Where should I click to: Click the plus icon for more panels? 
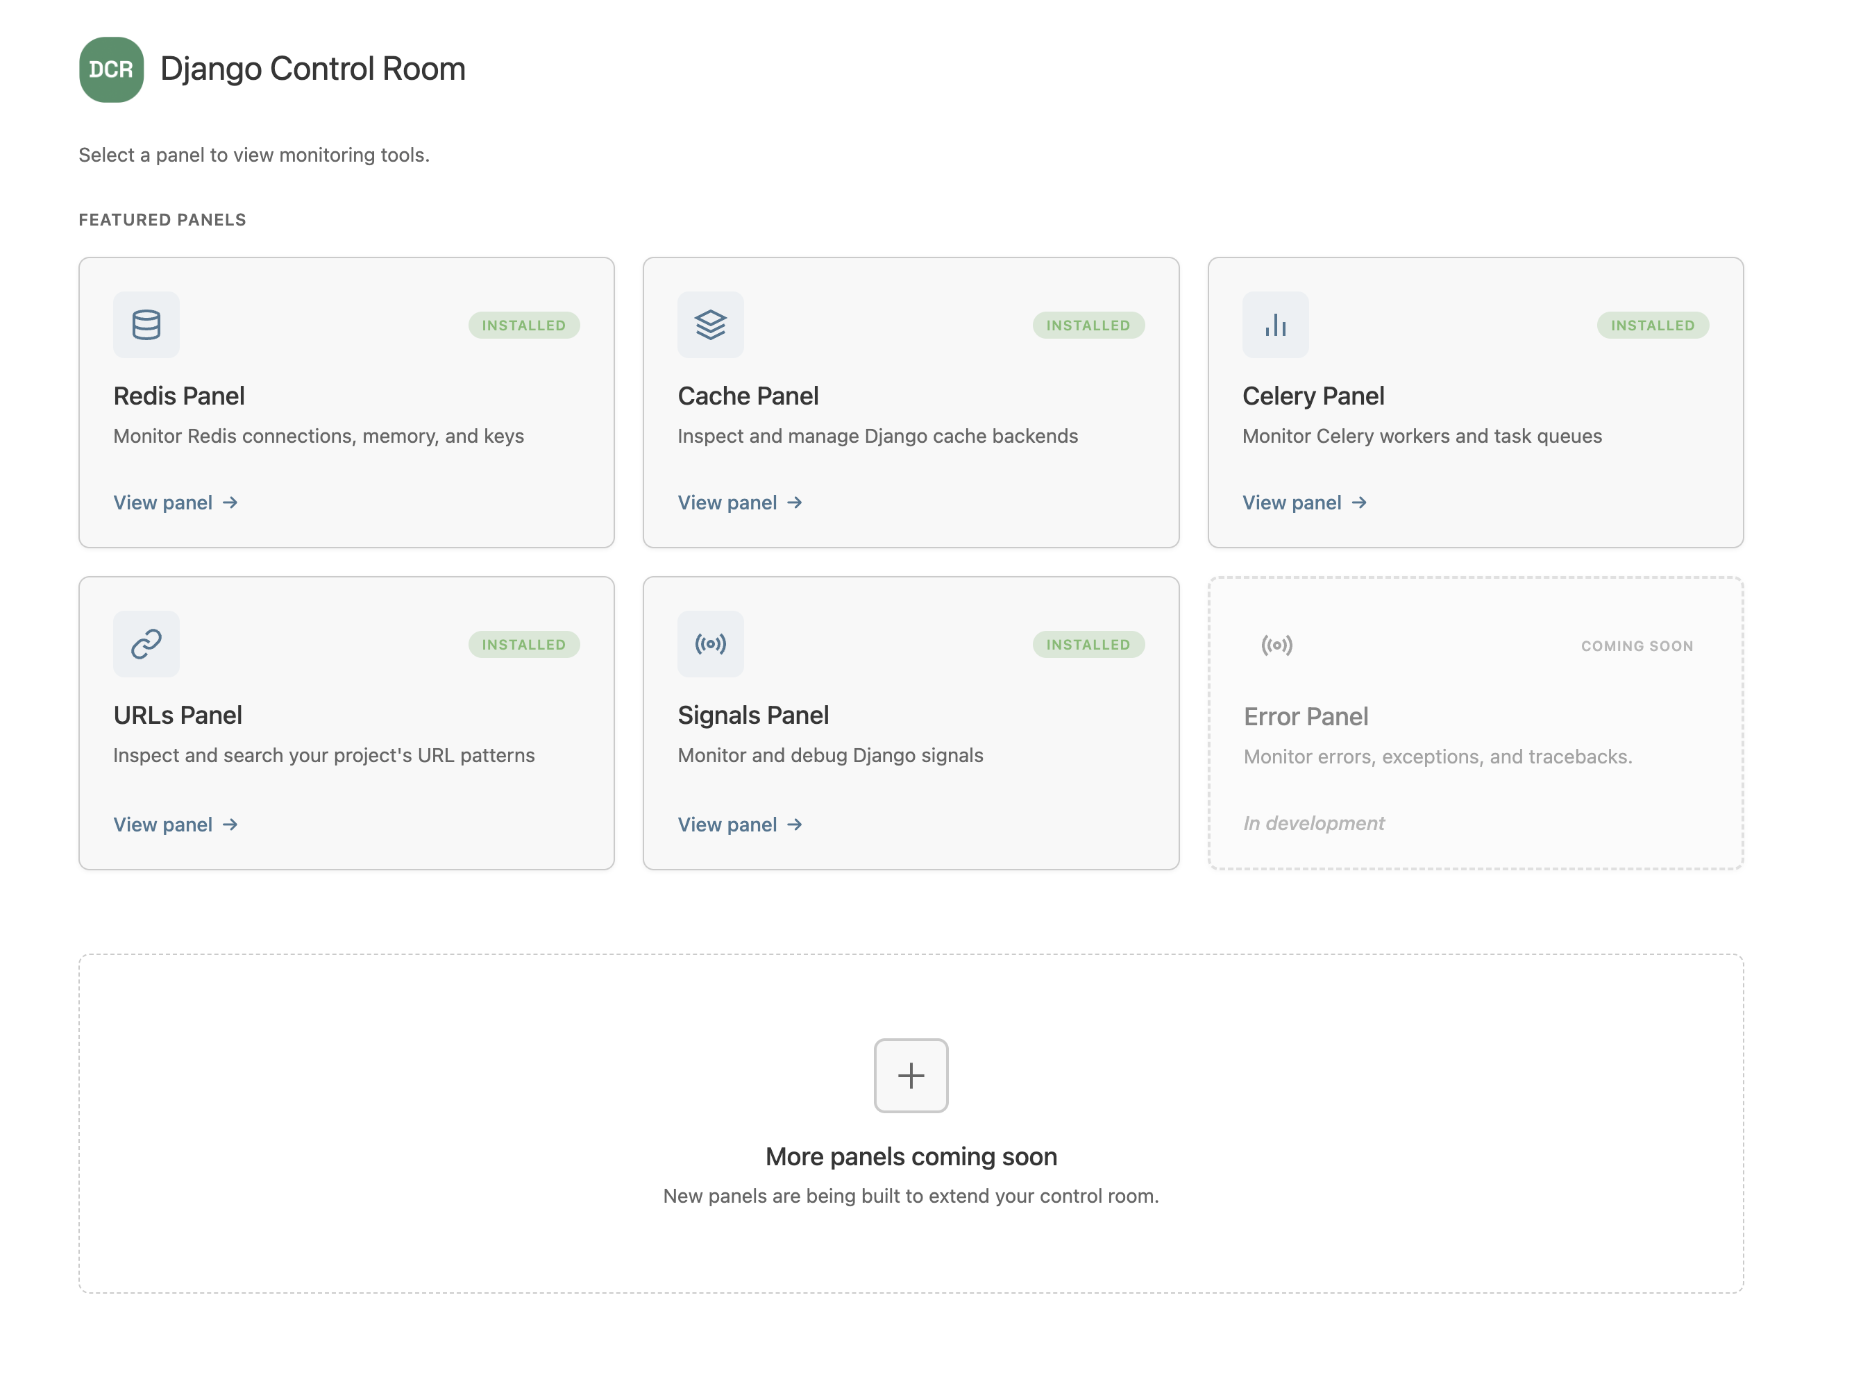coord(911,1074)
